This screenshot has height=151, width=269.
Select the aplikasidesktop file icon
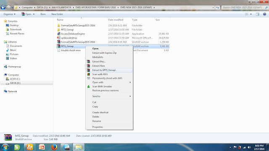59,38
